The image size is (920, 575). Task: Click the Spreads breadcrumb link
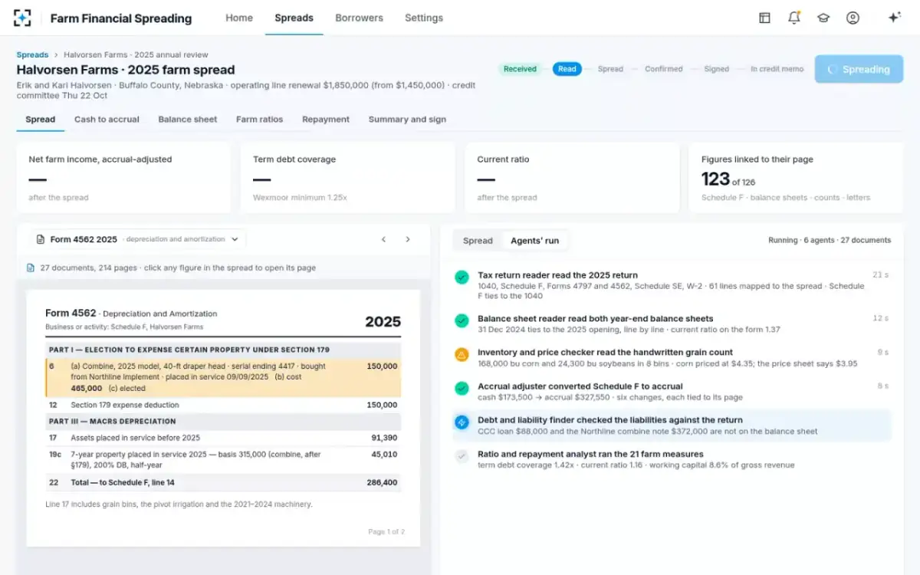tap(32, 55)
